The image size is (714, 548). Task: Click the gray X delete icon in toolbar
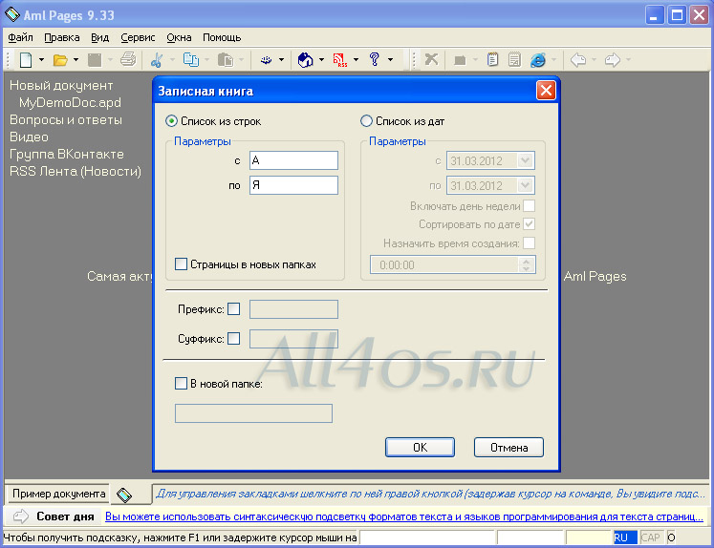(431, 59)
